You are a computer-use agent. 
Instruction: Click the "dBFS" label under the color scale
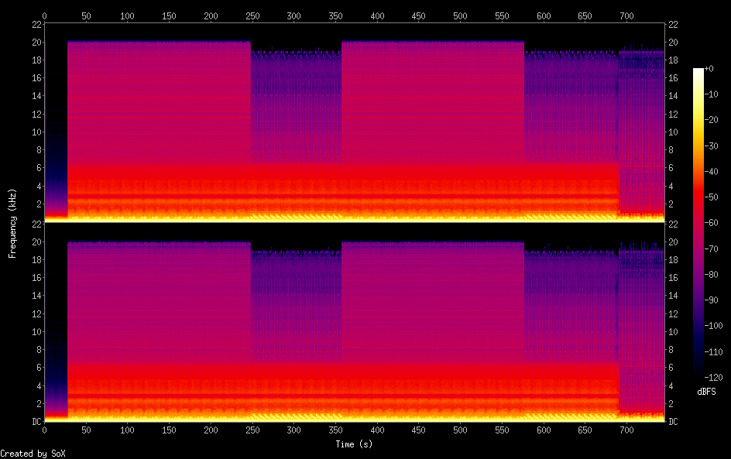706,392
